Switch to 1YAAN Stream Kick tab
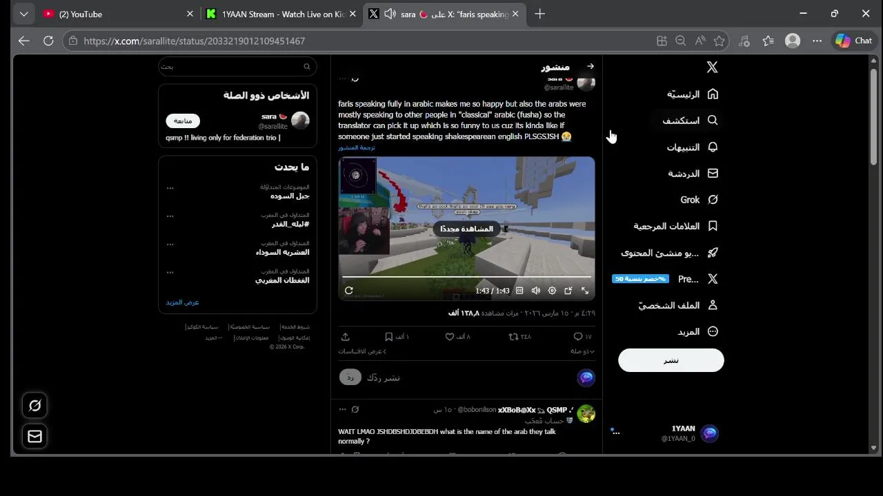The height and width of the screenshot is (496, 883). click(281, 14)
